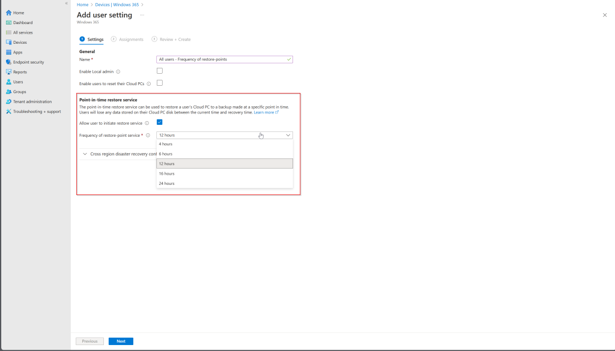The image size is (615, 351).
Task: Open the Dashboard icon in sidebar
Action: point(8,23)
